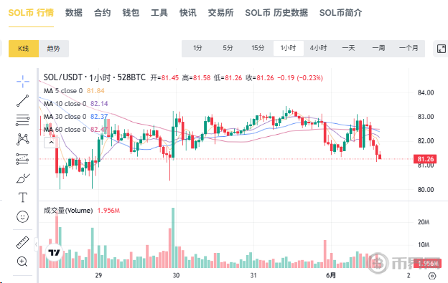Click the MA 30 close indicator legend
The image size is (448, 283).
coord(65,117)
